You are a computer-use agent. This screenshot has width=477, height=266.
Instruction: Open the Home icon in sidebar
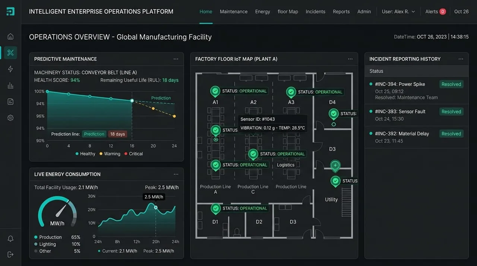10,36
